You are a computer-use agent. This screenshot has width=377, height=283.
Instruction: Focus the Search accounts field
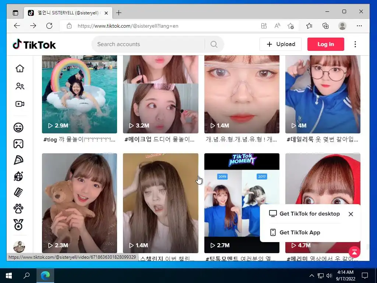[149, 44]
